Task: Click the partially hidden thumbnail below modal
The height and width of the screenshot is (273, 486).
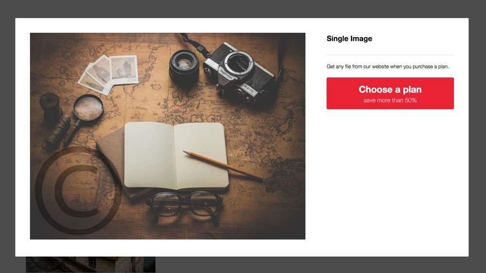Action: click(x=90, y=265)
